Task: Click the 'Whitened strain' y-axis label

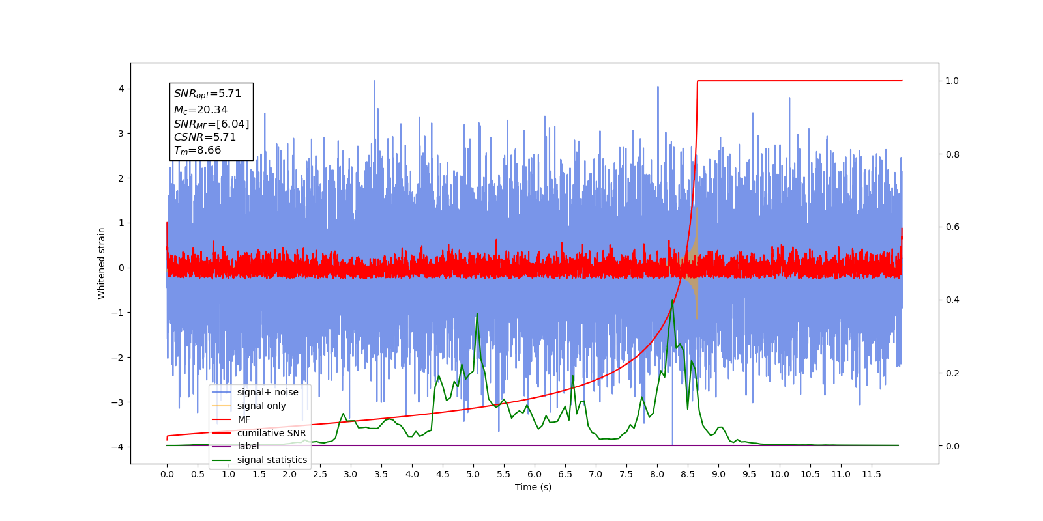Action: click(x=102, y=263)
